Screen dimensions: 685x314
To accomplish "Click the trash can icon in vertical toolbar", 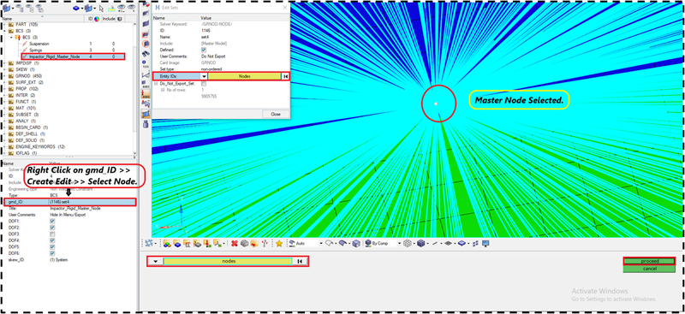I will (x=146, y=124).
